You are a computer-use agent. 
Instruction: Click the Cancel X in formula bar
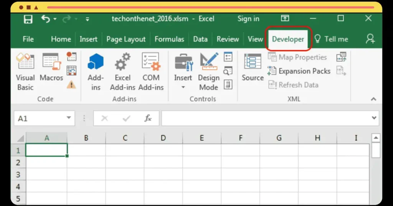(x=104, y=118)
